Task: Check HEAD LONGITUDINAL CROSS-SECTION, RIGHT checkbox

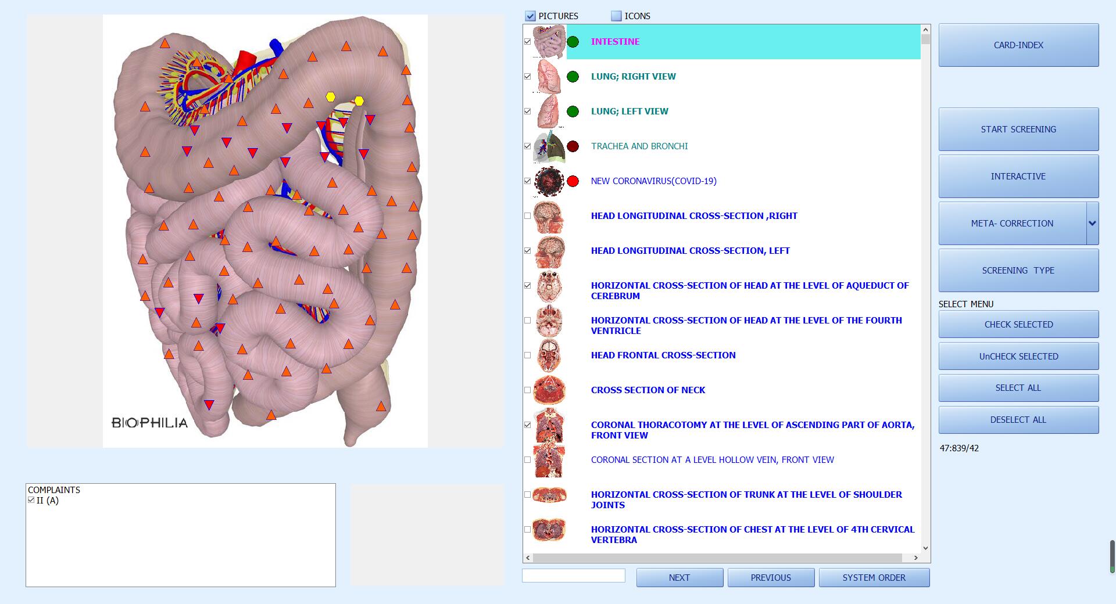Action: [x=527, y=216]
